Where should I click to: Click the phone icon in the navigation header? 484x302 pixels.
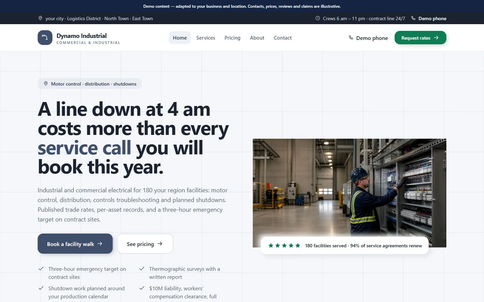tap(351, 38)
